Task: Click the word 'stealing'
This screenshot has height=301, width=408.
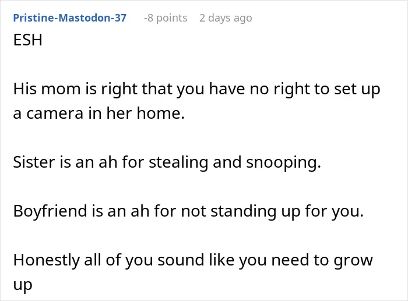Action: click(x=178, y=163)
